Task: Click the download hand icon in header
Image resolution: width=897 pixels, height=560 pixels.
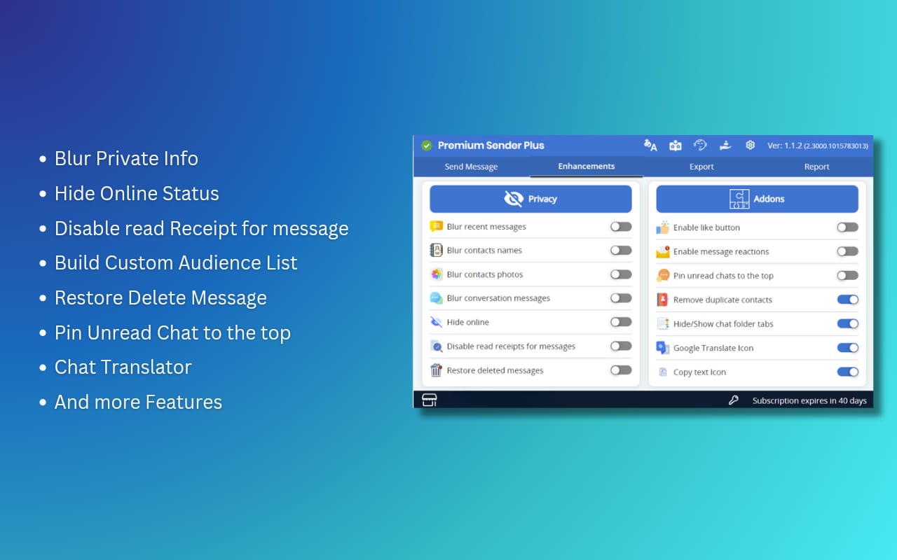Action: coord(725,145)
